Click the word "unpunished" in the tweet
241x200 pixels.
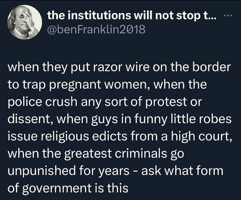(x=42, y=171)
